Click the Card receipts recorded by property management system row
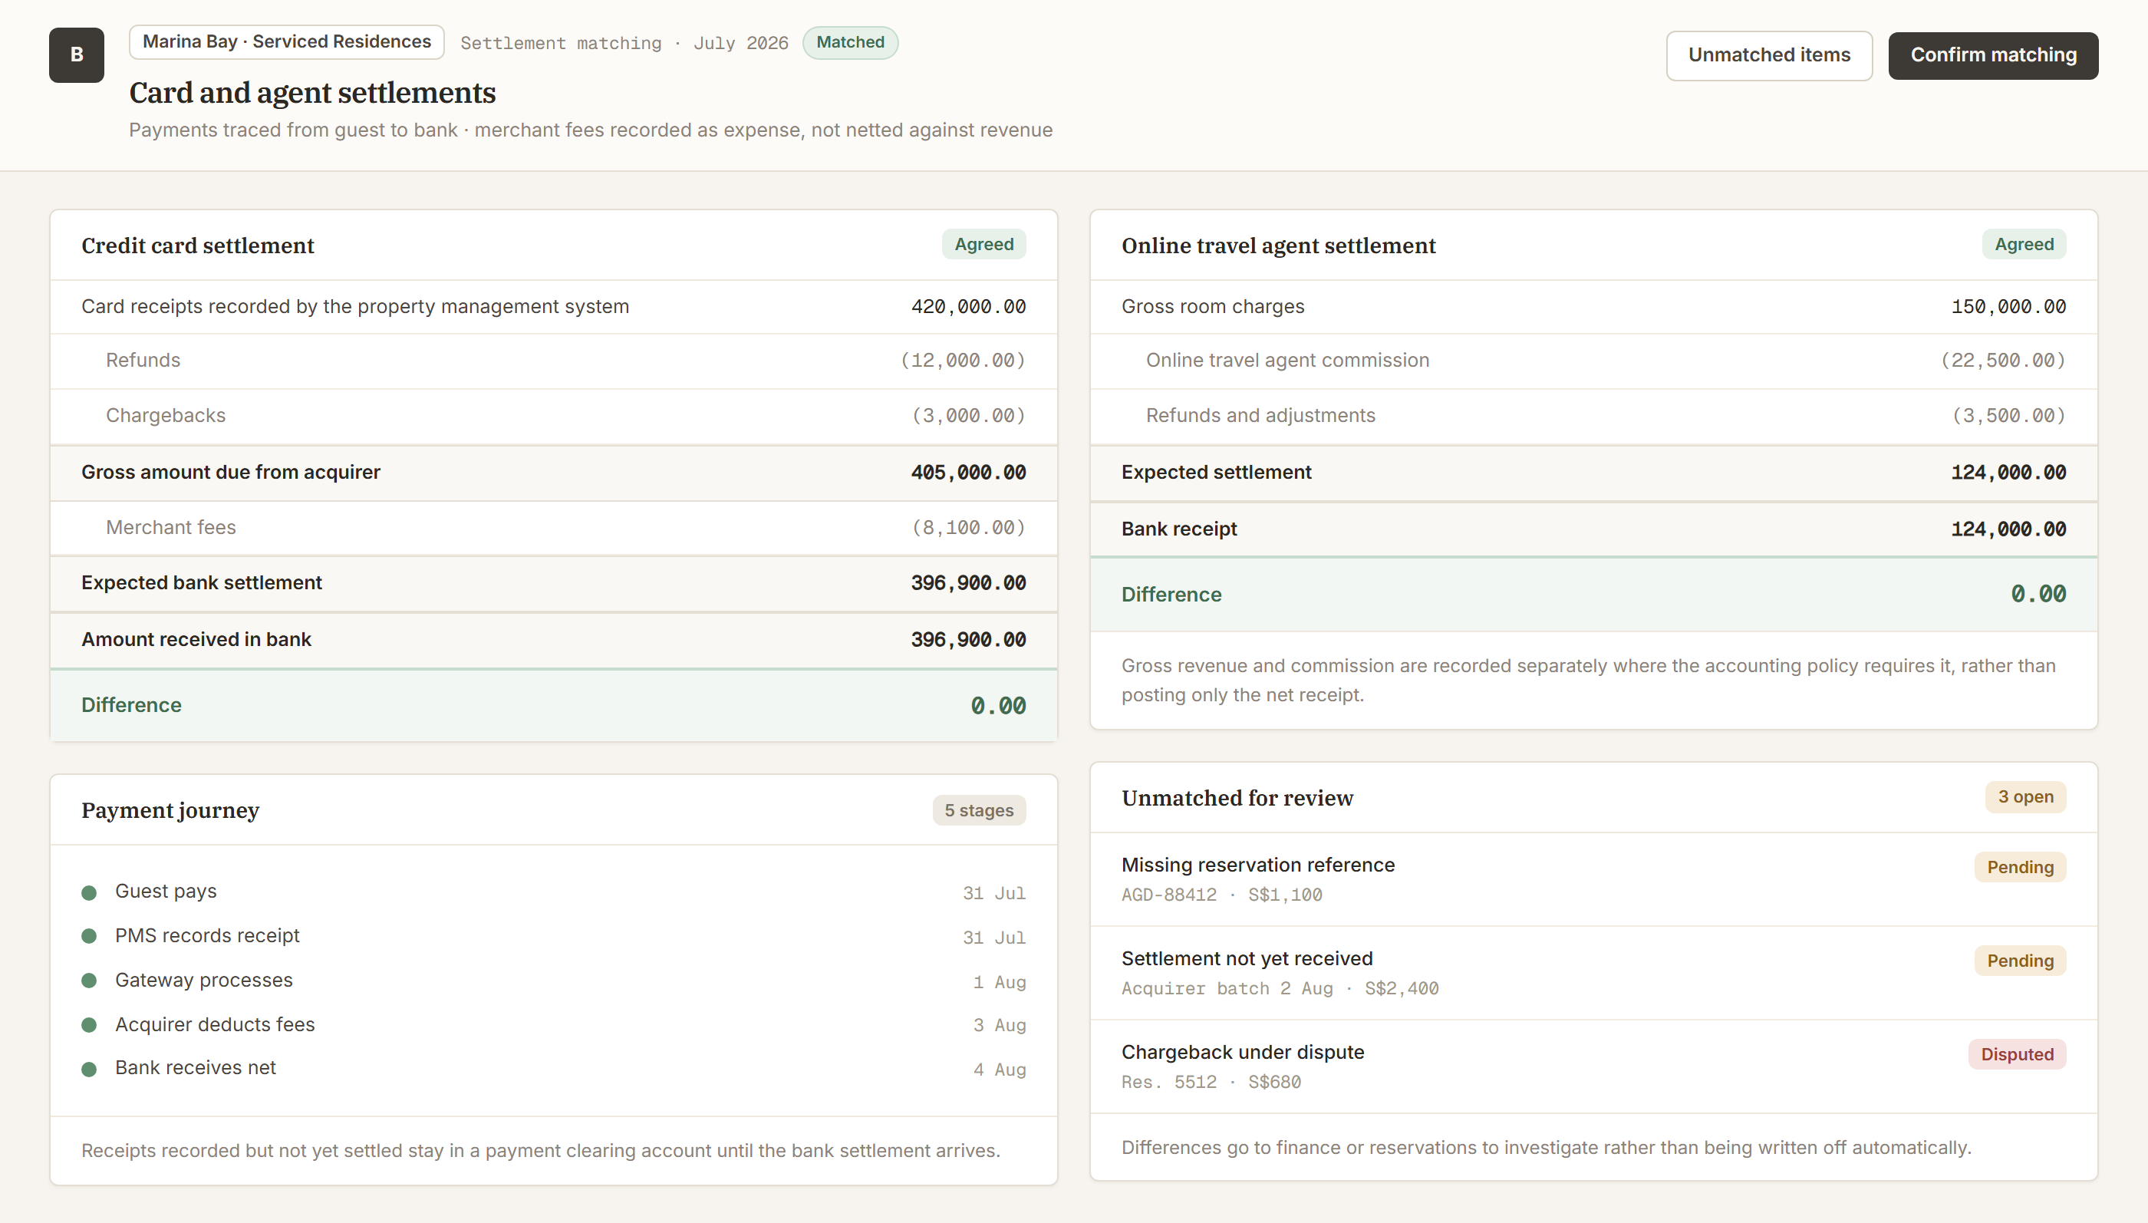 coord(553,307)
